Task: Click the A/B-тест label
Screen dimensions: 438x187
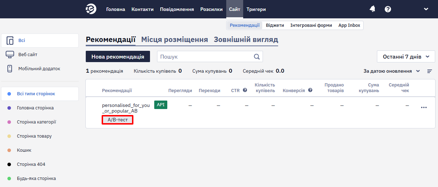Action: pyautogui.click(x=118, y=120)
